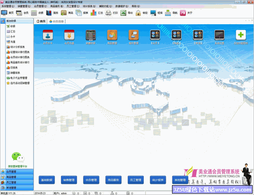Open the 辅助功能 menu
This screenshot has height=195, width=254.
(x=106, y=6)
